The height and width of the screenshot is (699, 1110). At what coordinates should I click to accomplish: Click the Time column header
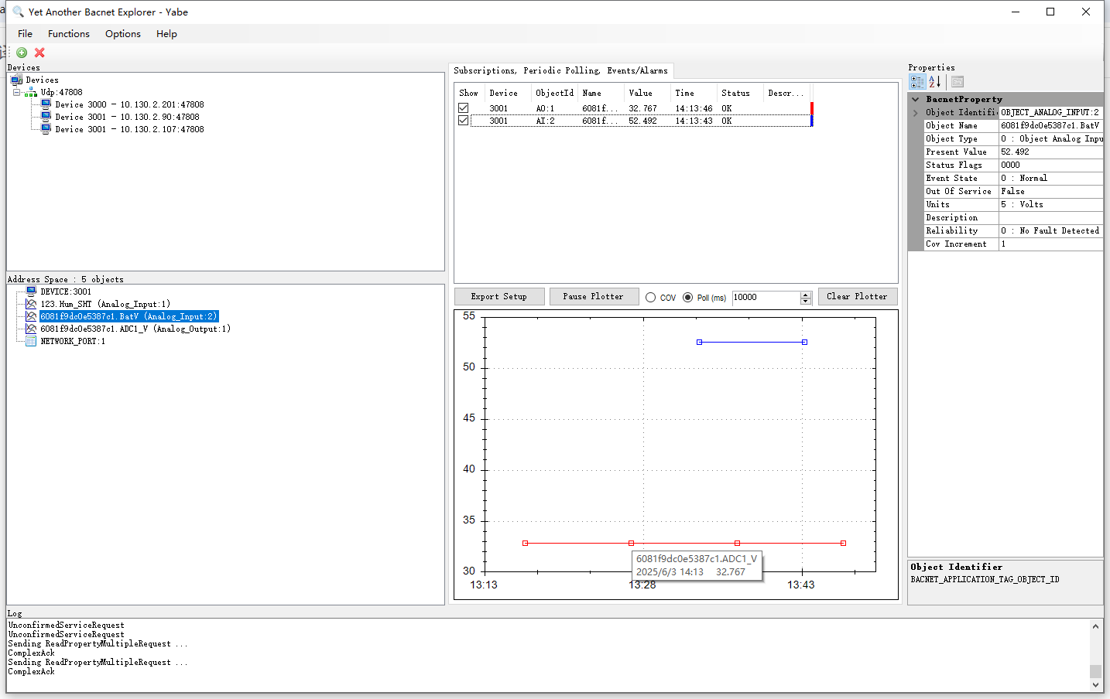(694, 93)
